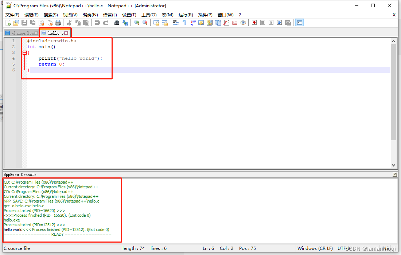The image size is (401, 255).
Task: Click the Open file folder icon
Action: (16, 23)
